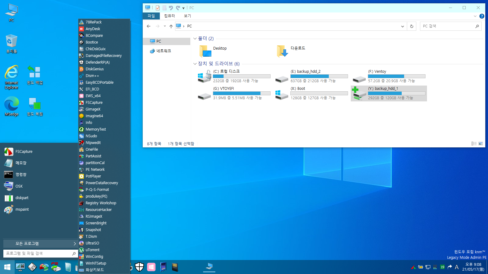The width and height of the screenshot is (488, 274).
Task: Open EasyBCDPortable entry
Action: [x=104, y=83]
